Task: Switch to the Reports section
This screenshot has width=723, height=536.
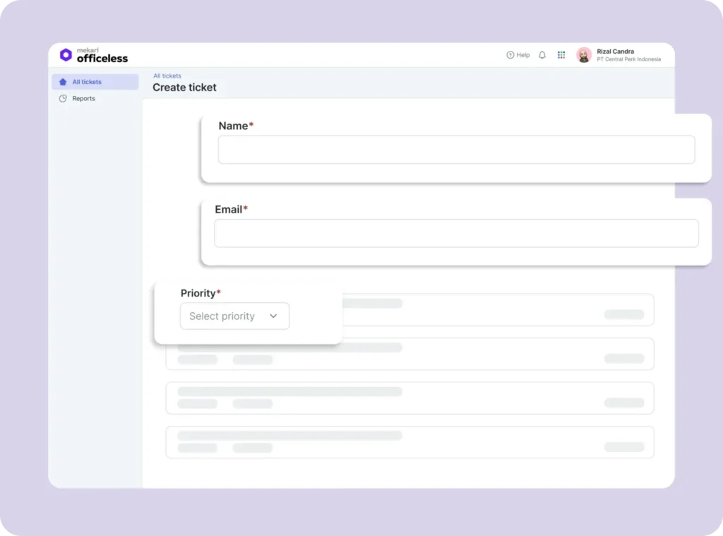Action: pyautogui.click(x=83, y=98)
